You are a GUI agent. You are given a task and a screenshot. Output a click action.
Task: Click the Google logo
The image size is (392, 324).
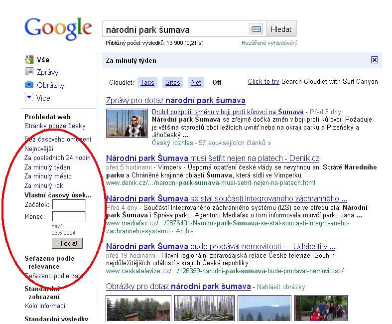[x=58, y=29]
